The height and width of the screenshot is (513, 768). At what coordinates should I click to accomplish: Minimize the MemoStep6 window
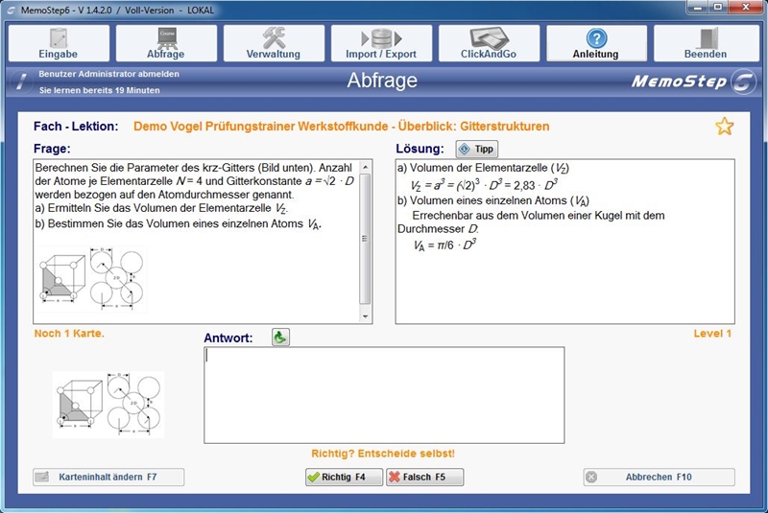pos(698,7)
